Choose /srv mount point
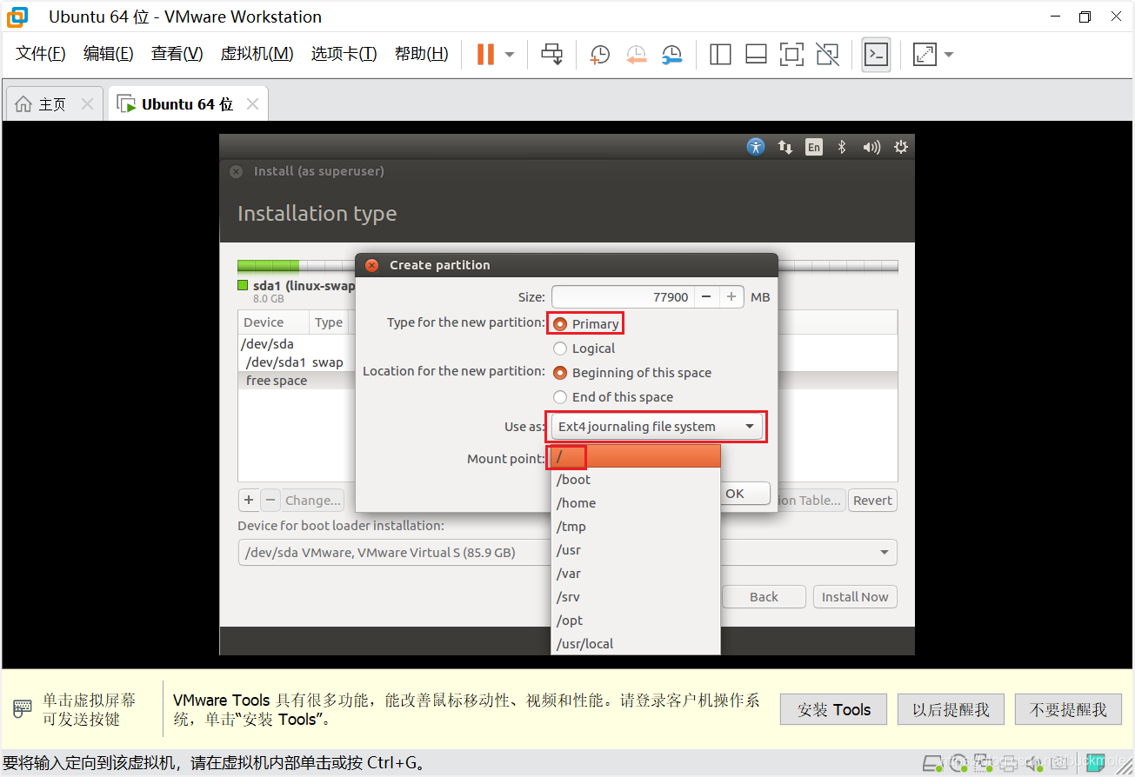This screenshot has width=1135, height=777. (636, 597)
